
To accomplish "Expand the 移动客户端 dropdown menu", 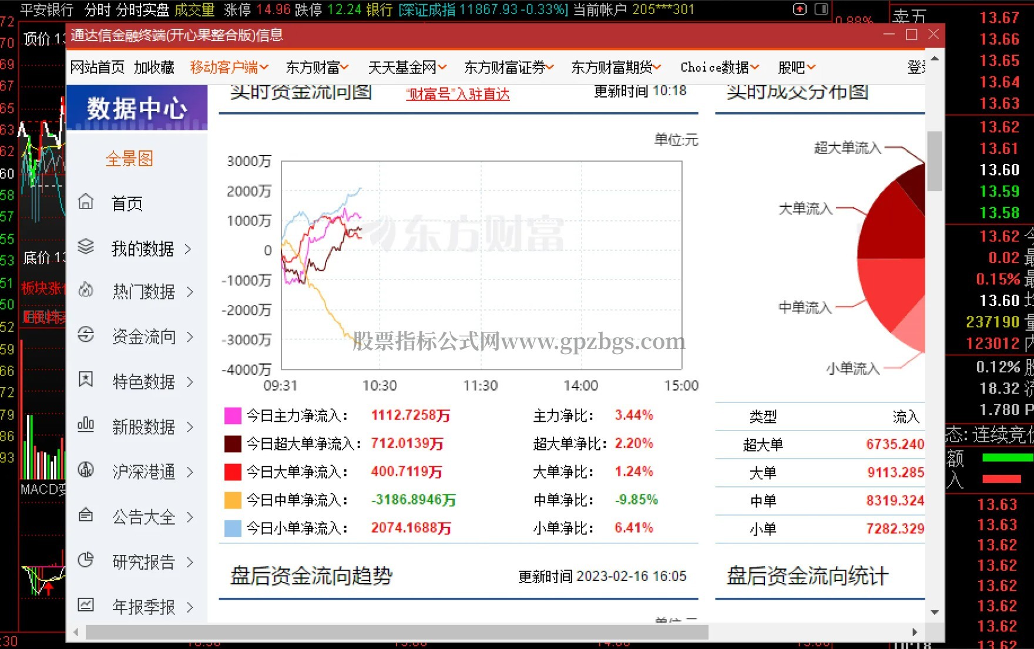I will pyautogui.click(x=229, y=68).
